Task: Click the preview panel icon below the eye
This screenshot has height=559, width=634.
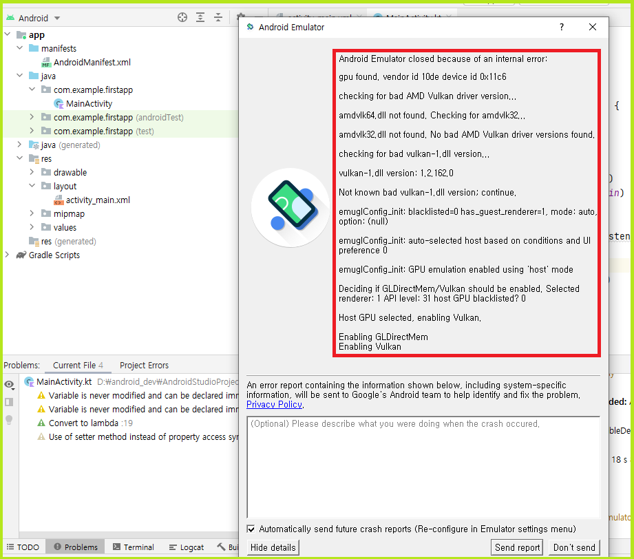Action: 9,402
